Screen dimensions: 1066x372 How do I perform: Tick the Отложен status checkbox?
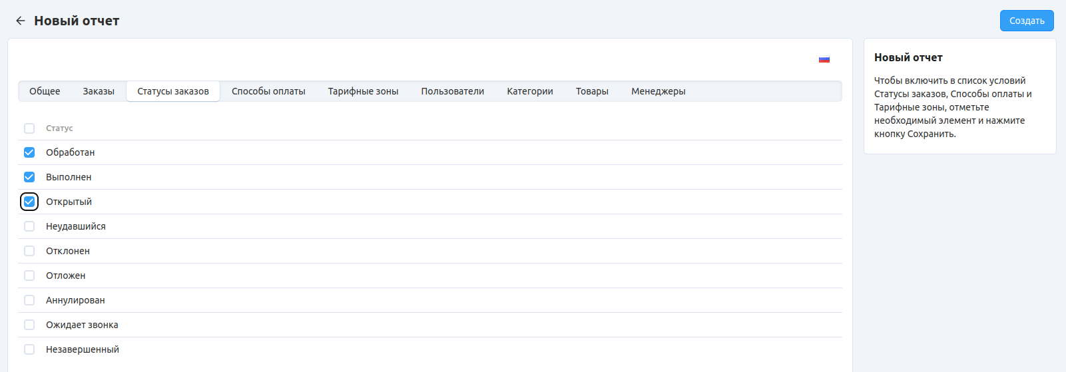click(x=29, y=276)
